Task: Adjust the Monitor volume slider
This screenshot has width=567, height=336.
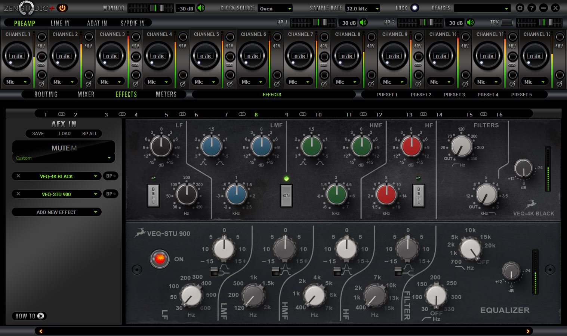Action: pos(151,8)
